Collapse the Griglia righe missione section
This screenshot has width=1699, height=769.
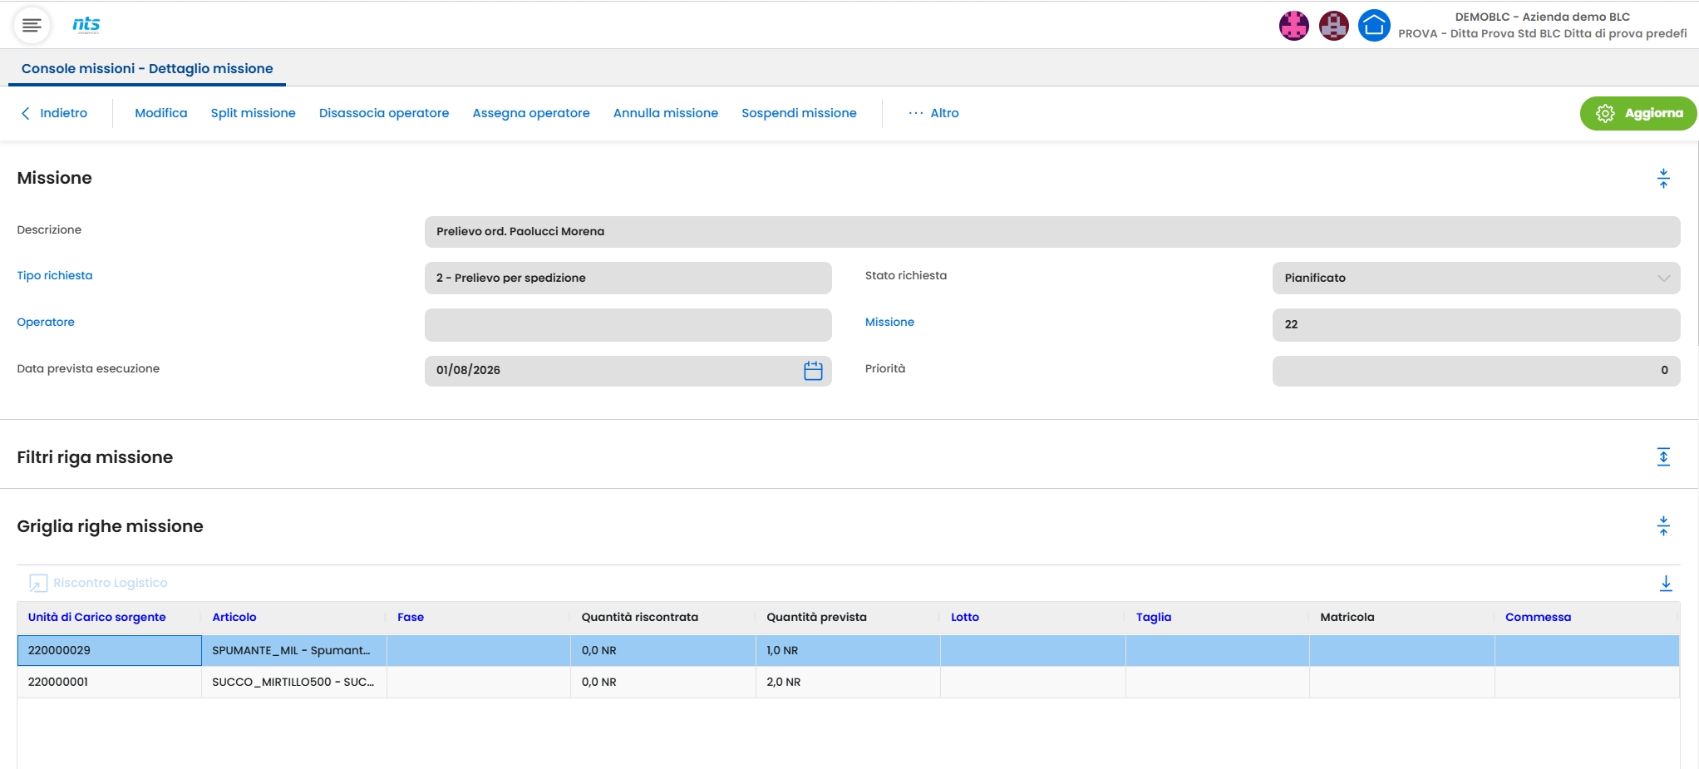[x=1663, y=526]
